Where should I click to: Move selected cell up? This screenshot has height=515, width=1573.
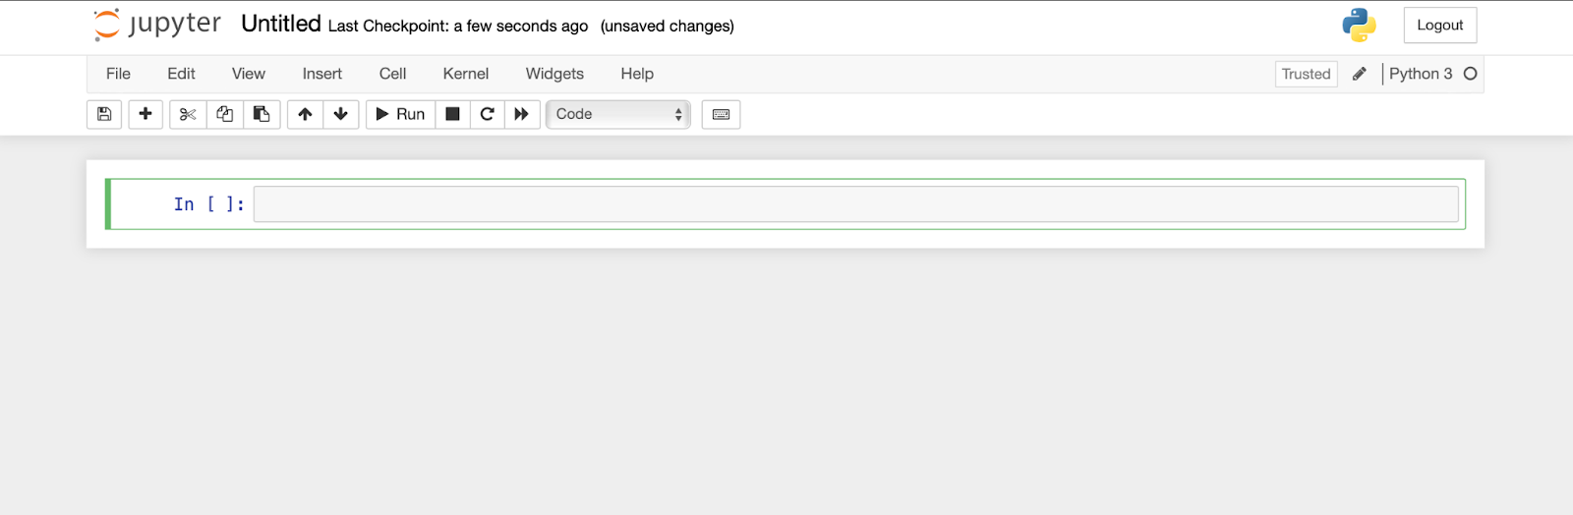point(305,114)
